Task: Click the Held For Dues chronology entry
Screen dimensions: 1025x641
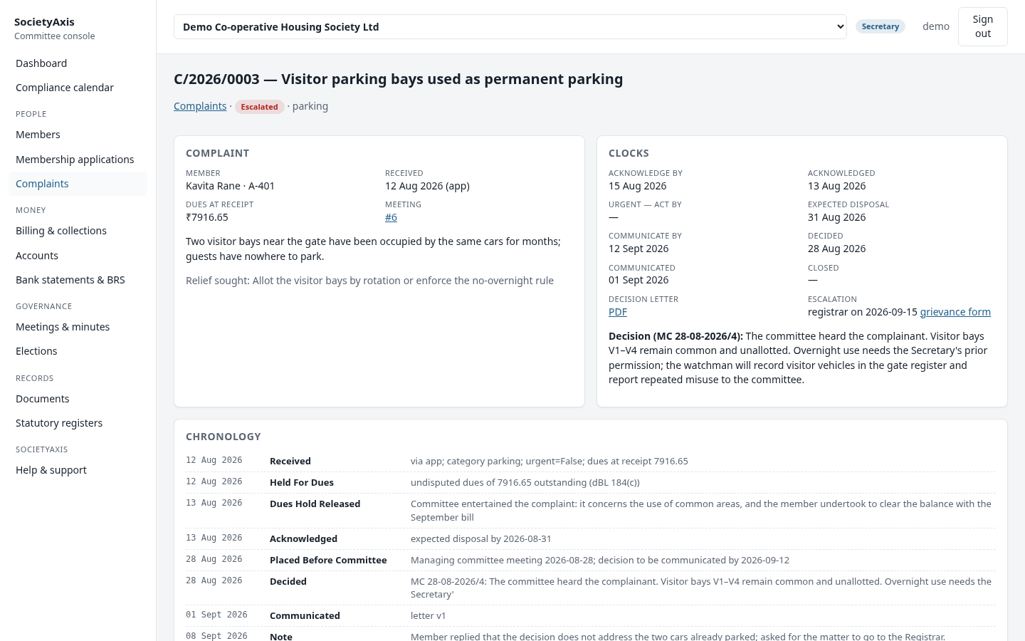Action: coord(591,482)
